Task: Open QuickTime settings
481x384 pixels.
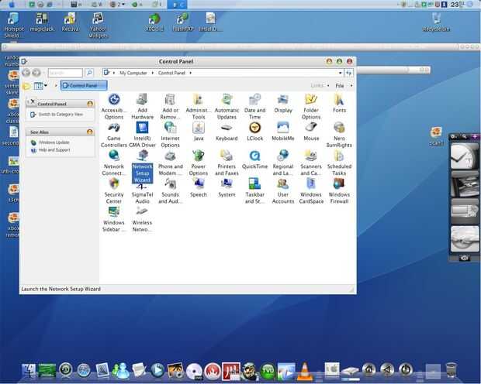Action: click(254, 159)
